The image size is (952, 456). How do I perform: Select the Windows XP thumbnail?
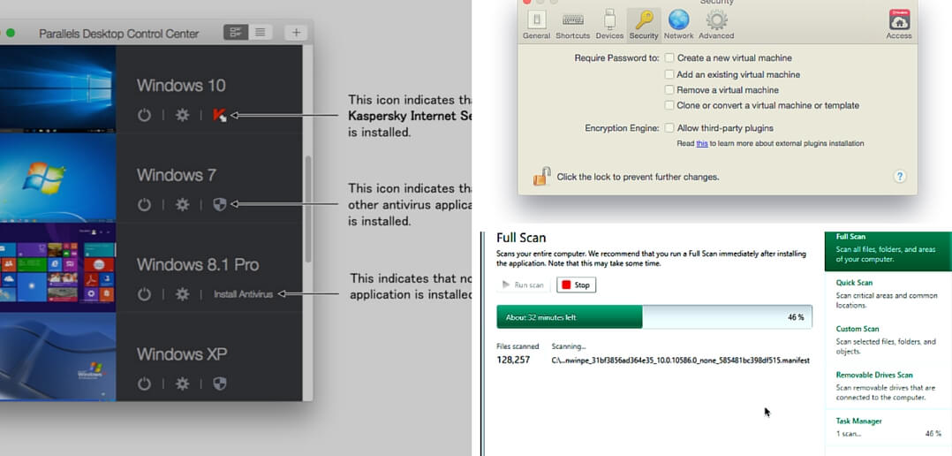(x=57, y=356)
